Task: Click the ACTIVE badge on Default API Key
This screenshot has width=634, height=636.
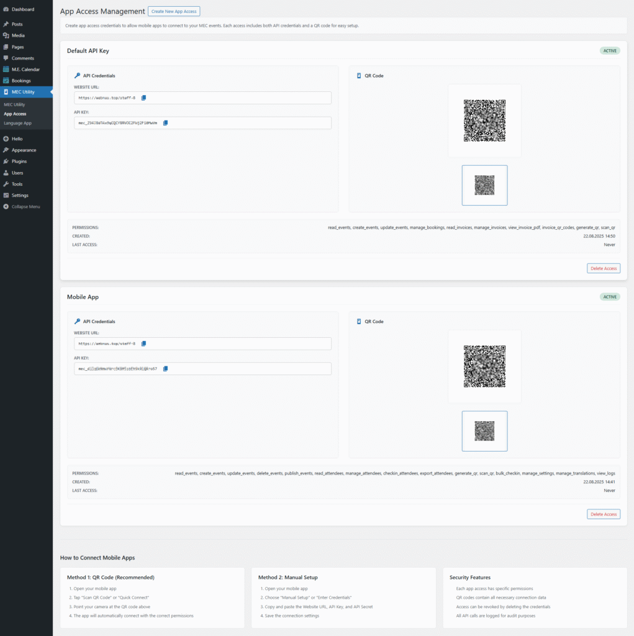Action: (x=610, y=51)
